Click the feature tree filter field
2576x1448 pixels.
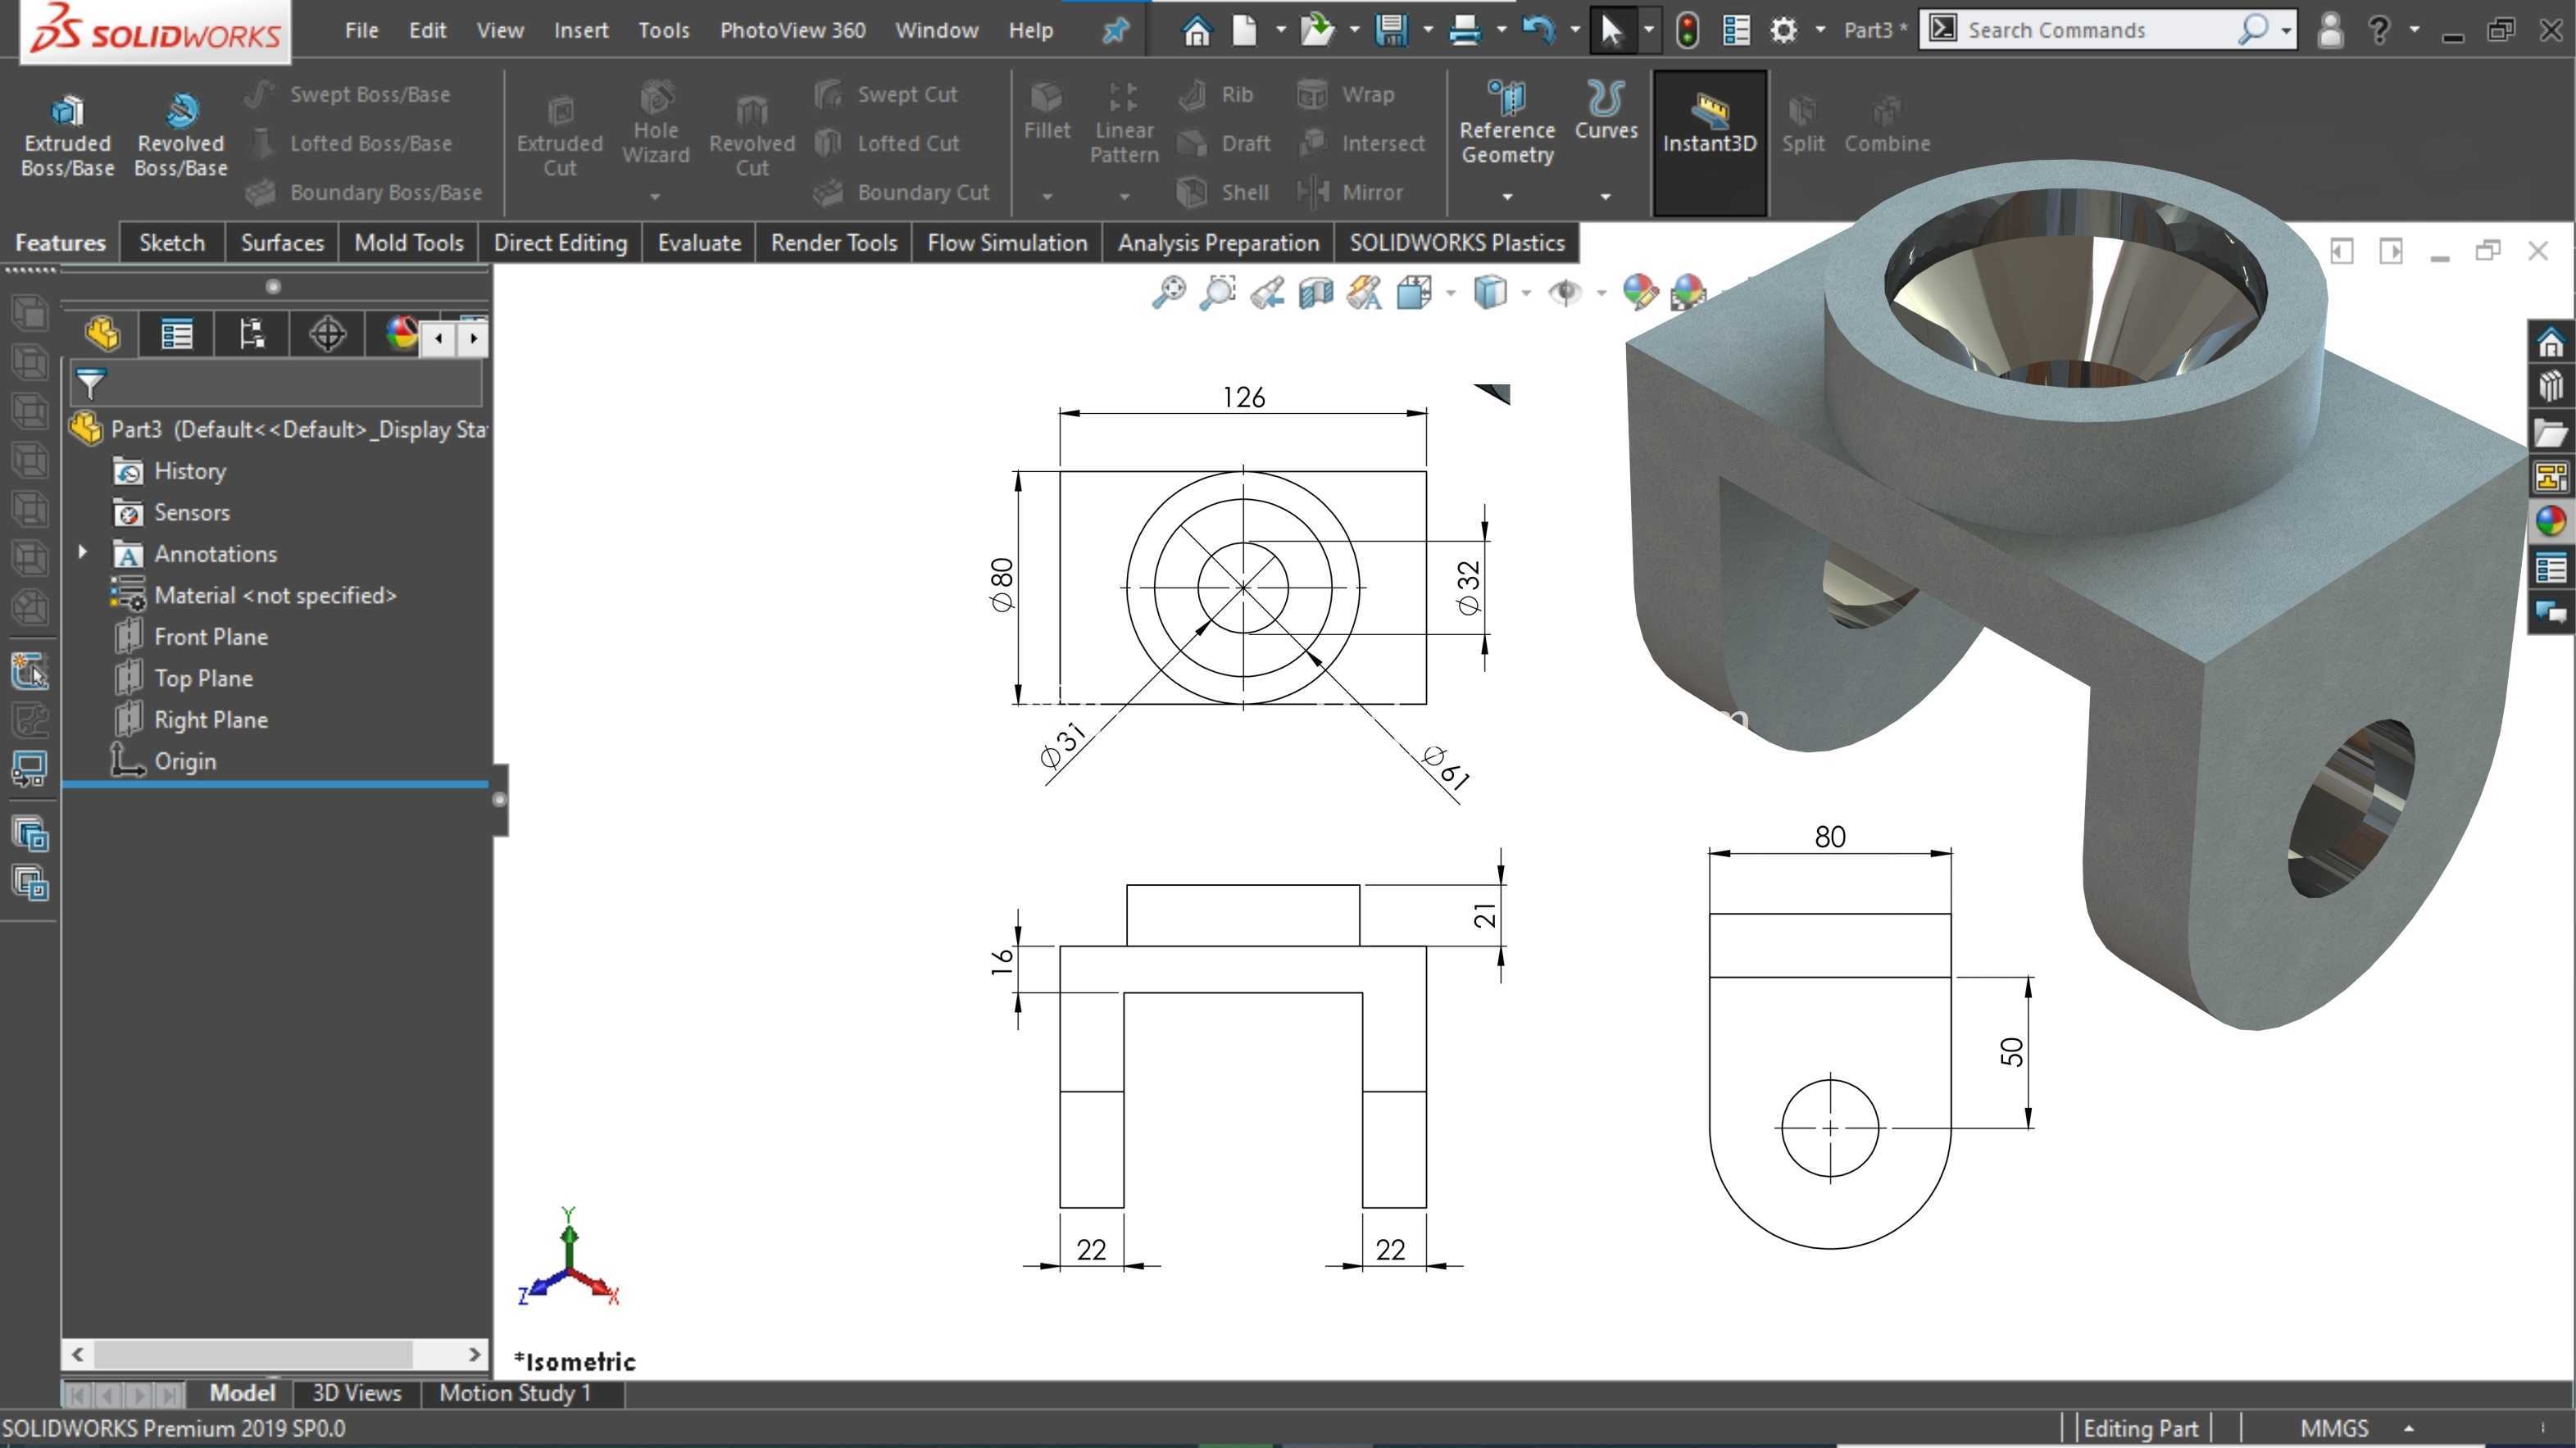click(x=276, y=384)
